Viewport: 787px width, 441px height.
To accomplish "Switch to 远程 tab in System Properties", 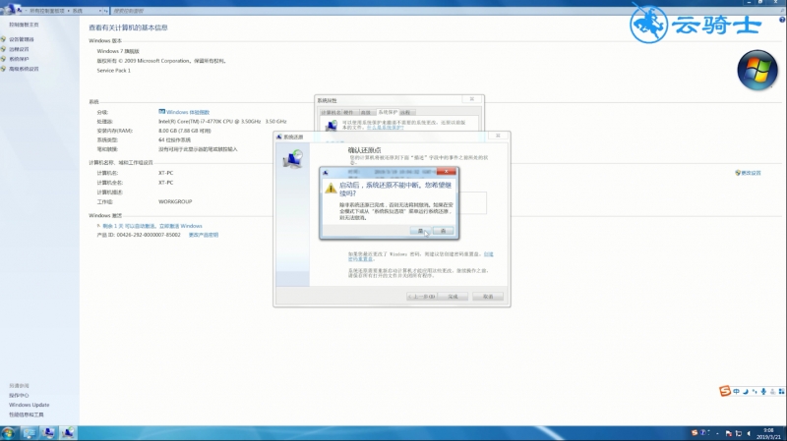I will 405,112.
